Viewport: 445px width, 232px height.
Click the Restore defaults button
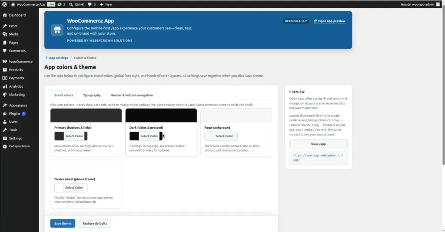pos(95,223)
